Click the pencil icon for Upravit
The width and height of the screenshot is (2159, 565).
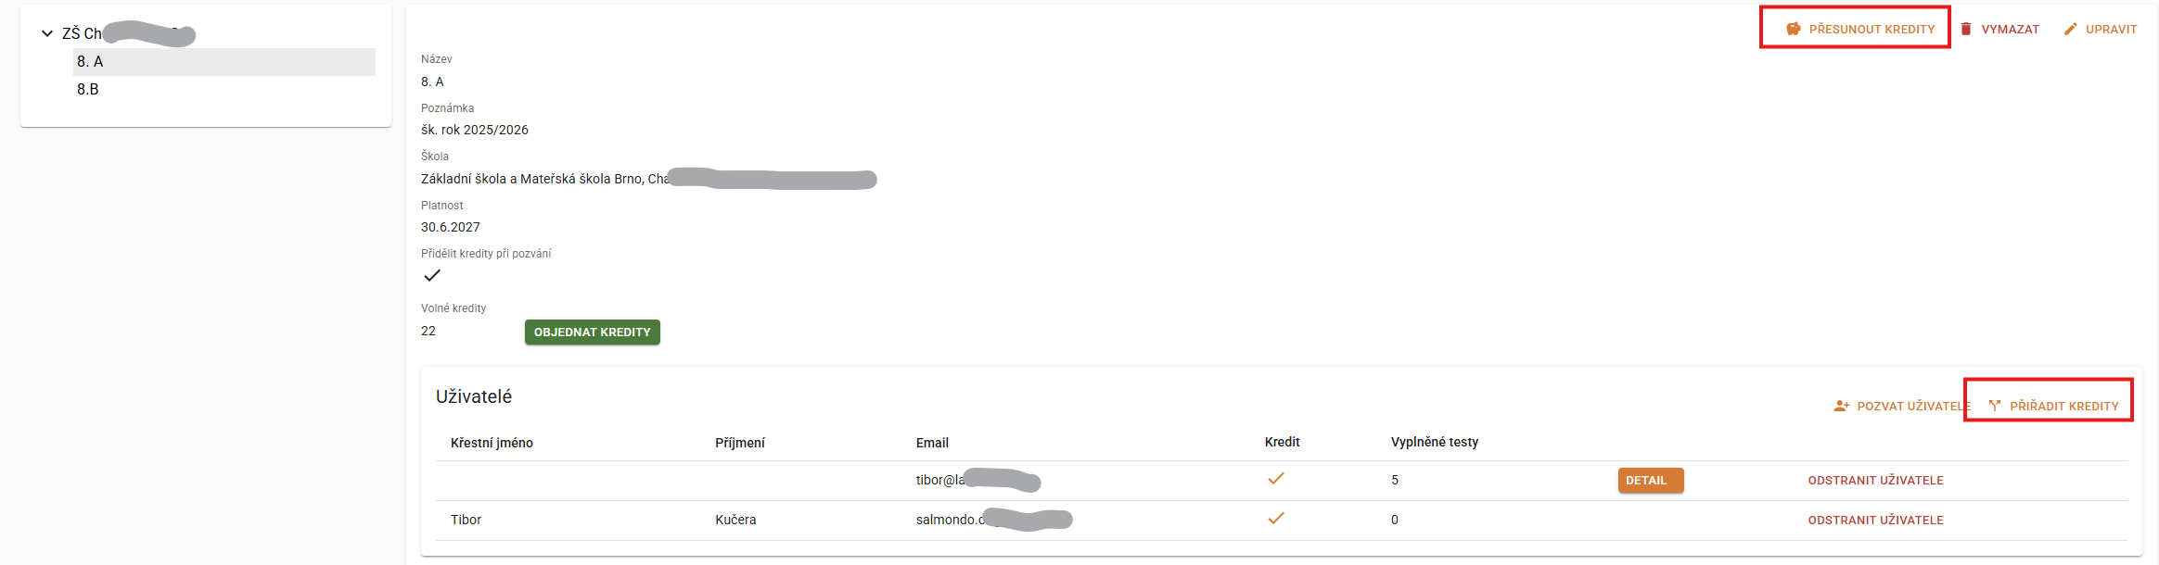click(x=2071, y=29)
